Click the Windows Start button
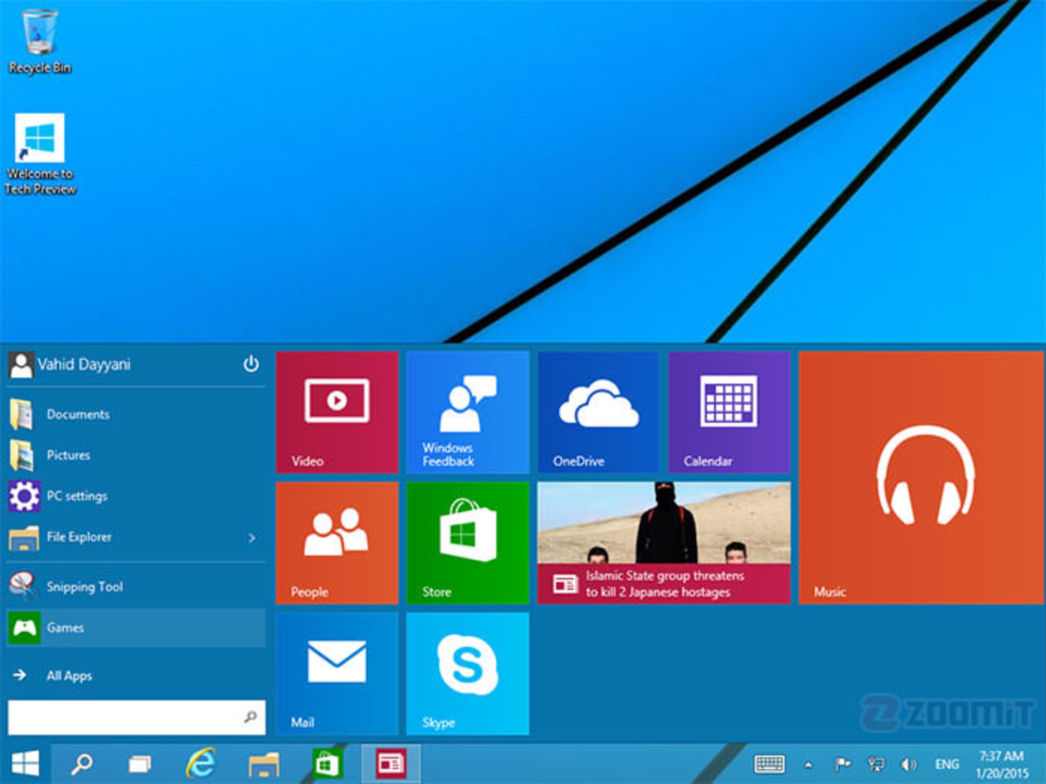Screen dimensions: 1046x784 point(26,764)
